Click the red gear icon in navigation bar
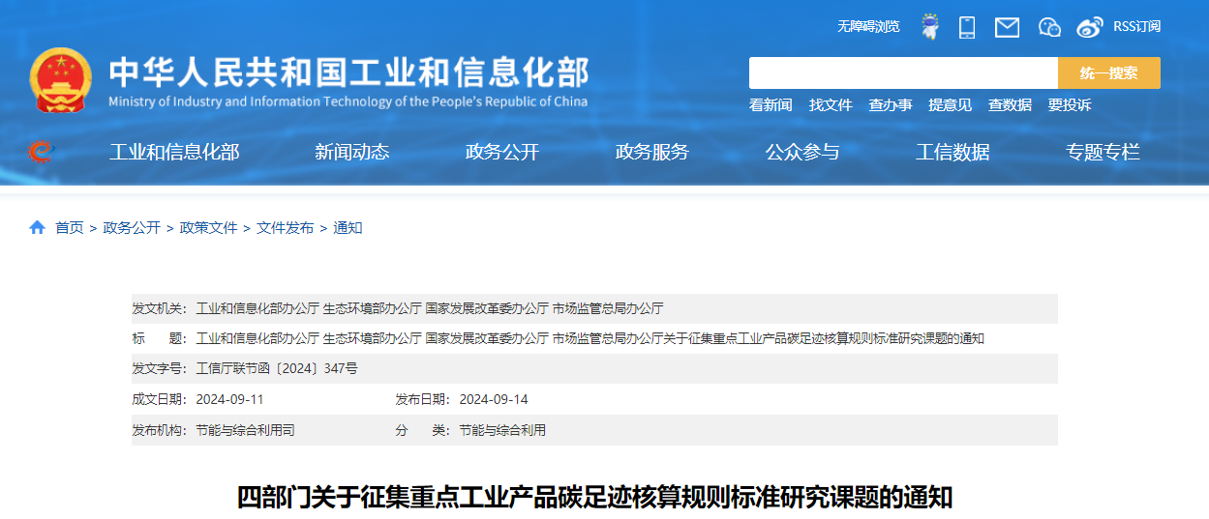This screenshot has width=1209, height=519. pos(41,152)
